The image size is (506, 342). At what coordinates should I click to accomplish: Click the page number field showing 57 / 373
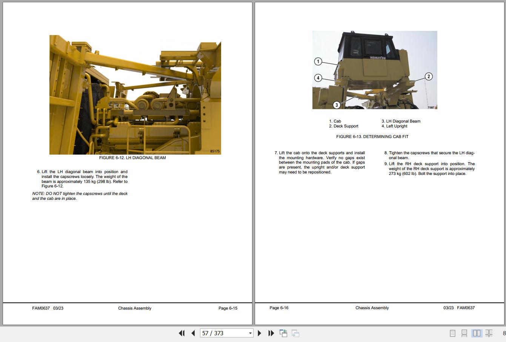223,333
